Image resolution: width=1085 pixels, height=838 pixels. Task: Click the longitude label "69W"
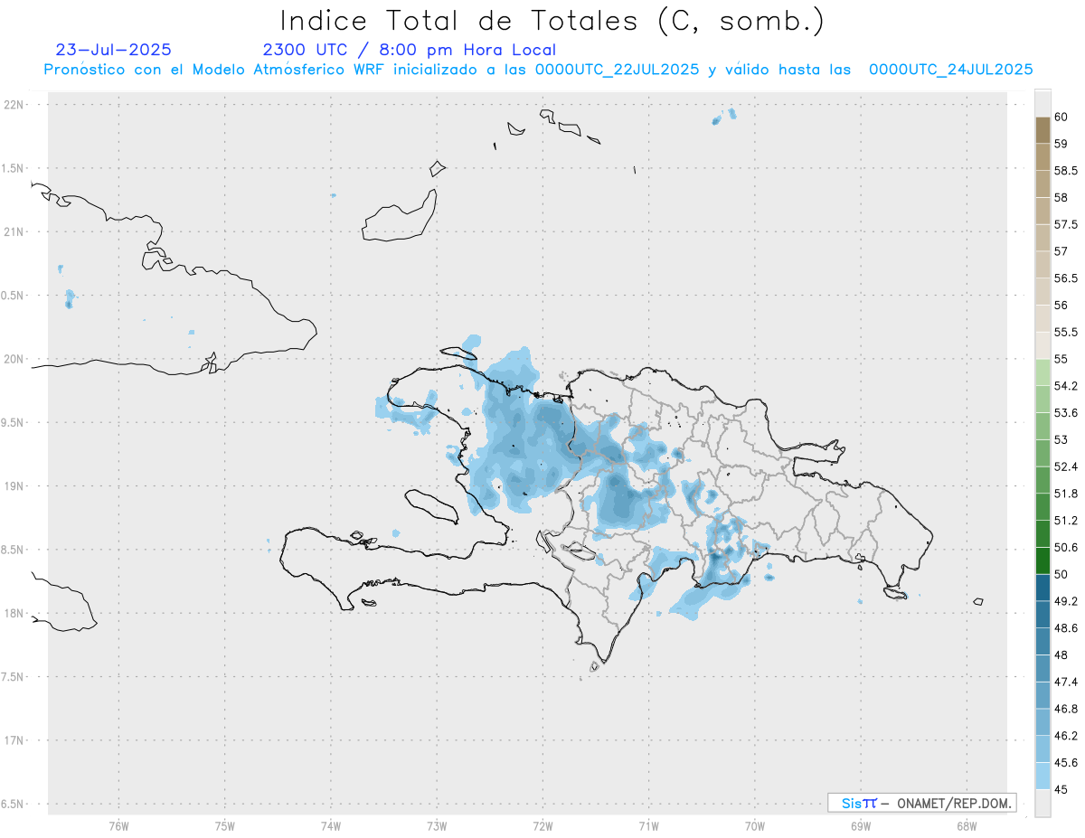[x=861, y=826]
